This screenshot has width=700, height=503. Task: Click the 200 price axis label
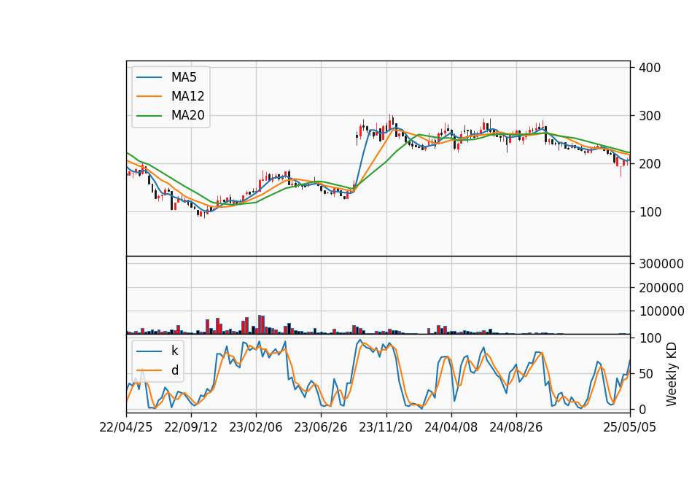pos(650,164)
